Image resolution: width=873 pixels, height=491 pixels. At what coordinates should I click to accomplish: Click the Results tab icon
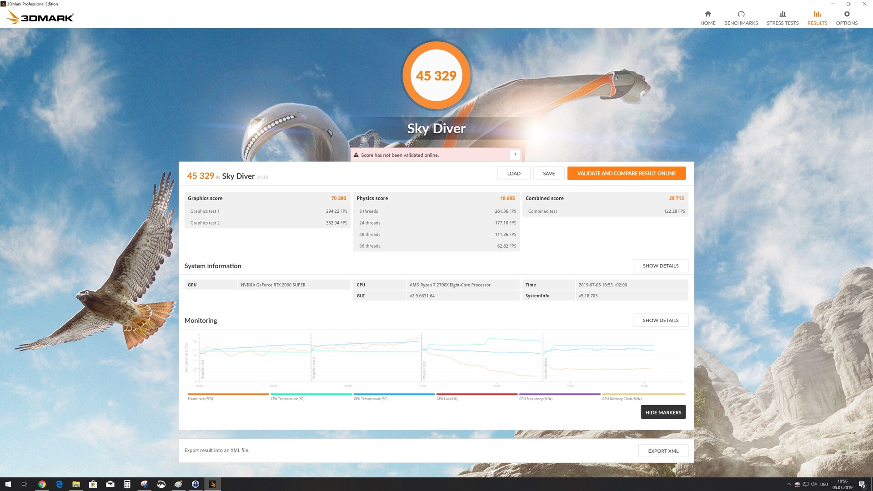(x=817, y=14)
